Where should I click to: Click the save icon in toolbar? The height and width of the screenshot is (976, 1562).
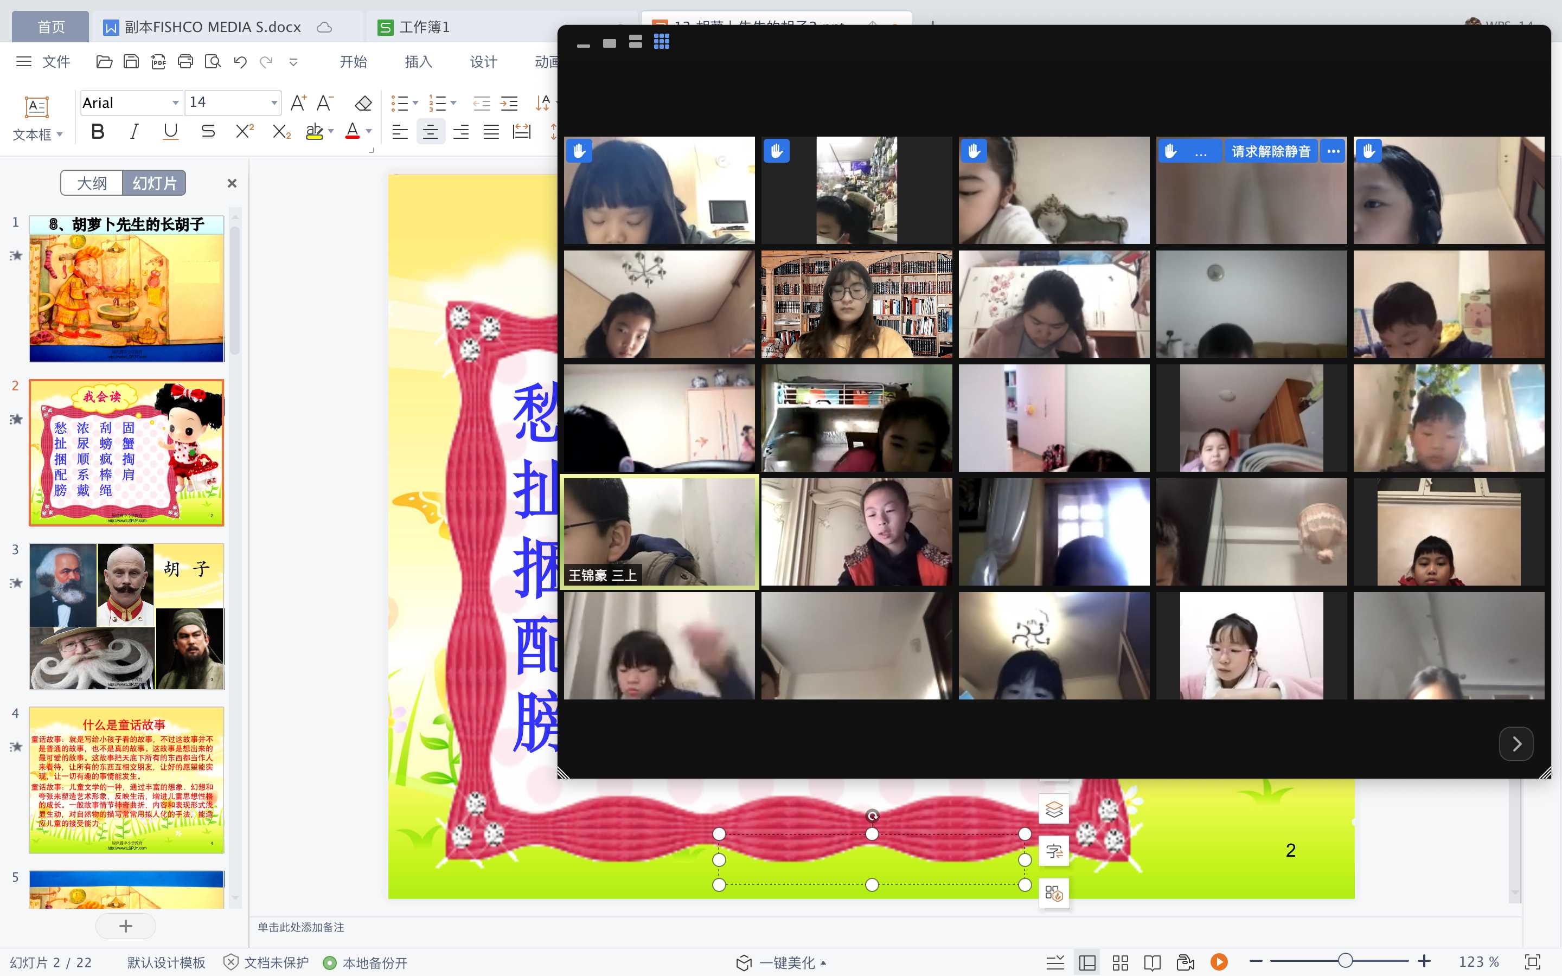click(131, 62)
